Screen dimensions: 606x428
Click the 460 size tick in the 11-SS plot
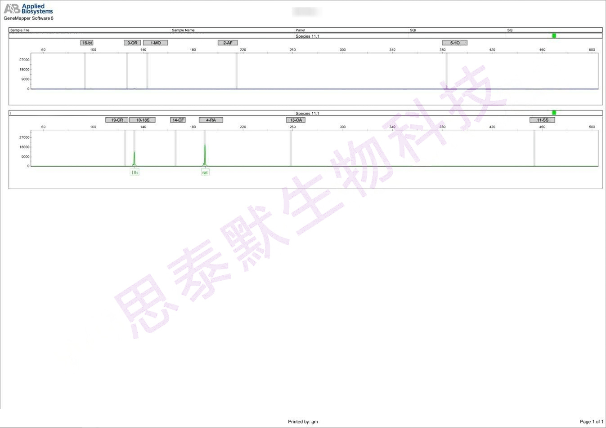(542, 127)
